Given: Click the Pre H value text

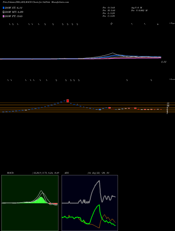Looking at the screenshot, I should (109, 10).
